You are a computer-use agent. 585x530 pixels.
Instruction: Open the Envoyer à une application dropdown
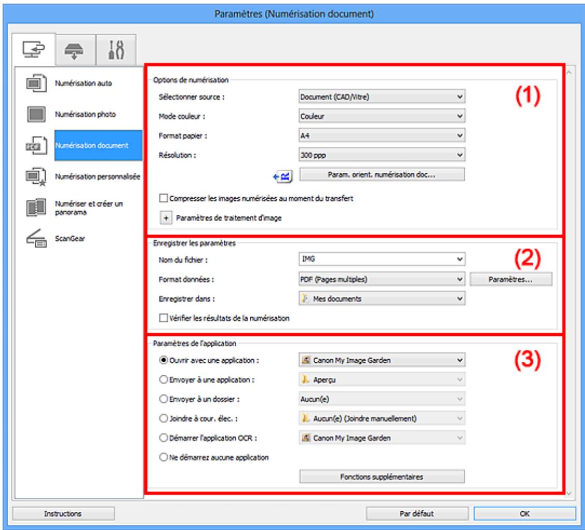[382, 379]
